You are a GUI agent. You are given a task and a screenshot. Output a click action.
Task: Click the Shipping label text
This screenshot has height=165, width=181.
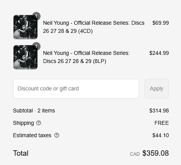(24, 123)
